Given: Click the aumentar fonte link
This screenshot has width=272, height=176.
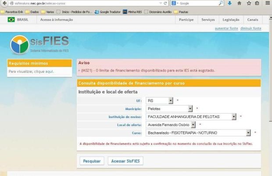Looking at the screenshot, I should click(x=226, y=28).
